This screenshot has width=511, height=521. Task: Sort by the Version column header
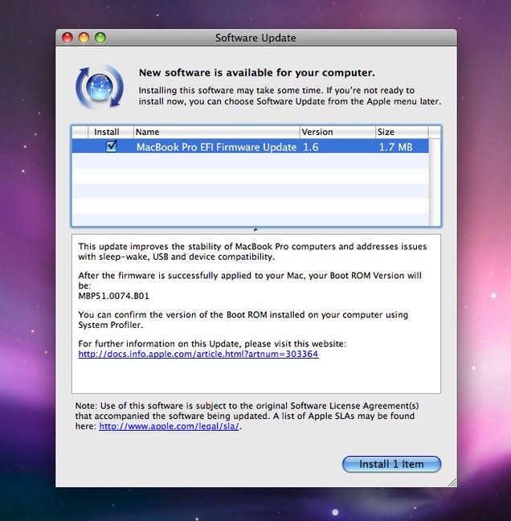(x=337, y=132)
